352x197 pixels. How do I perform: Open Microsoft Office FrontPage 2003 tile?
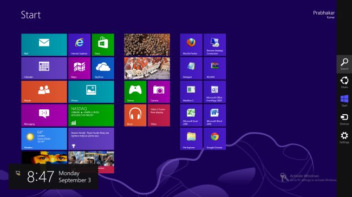point(214,92)
